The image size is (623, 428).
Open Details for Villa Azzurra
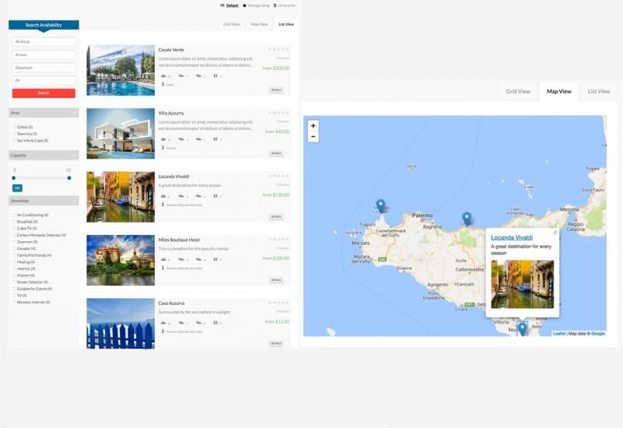point(276,153)
